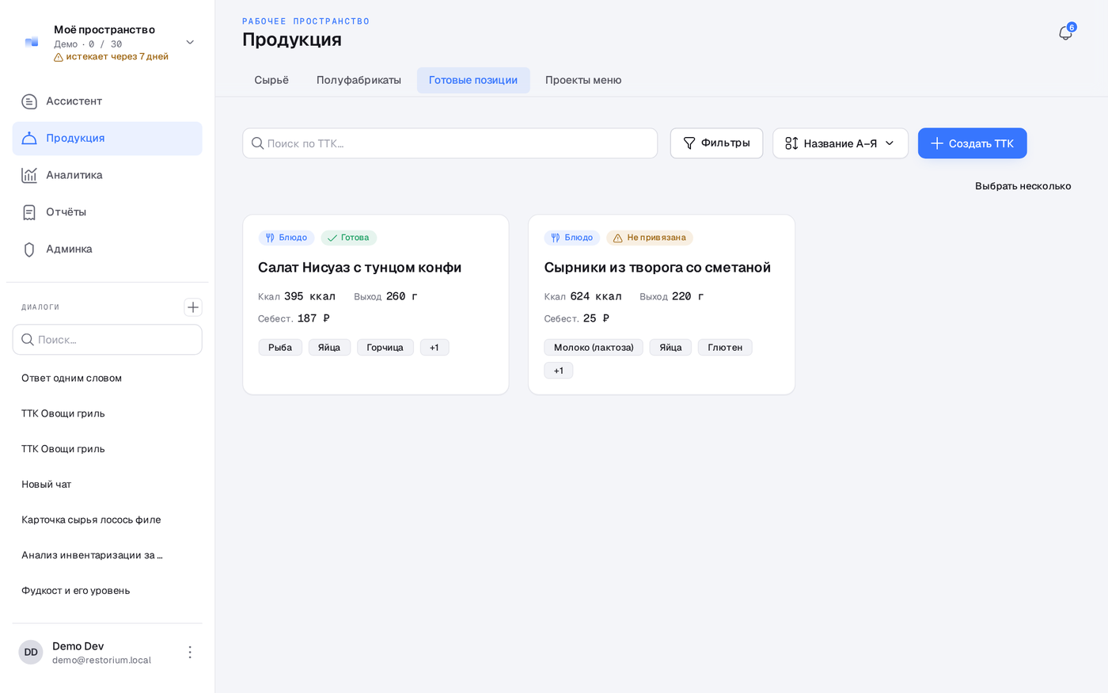The image size is (1108, 693).
Task: Switch to the Полуфабрикаты tab
Action: pyautogui.click(x=359, y=80)
